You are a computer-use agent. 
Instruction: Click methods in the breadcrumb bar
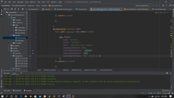pyautogui.click(x=66, y=70)
